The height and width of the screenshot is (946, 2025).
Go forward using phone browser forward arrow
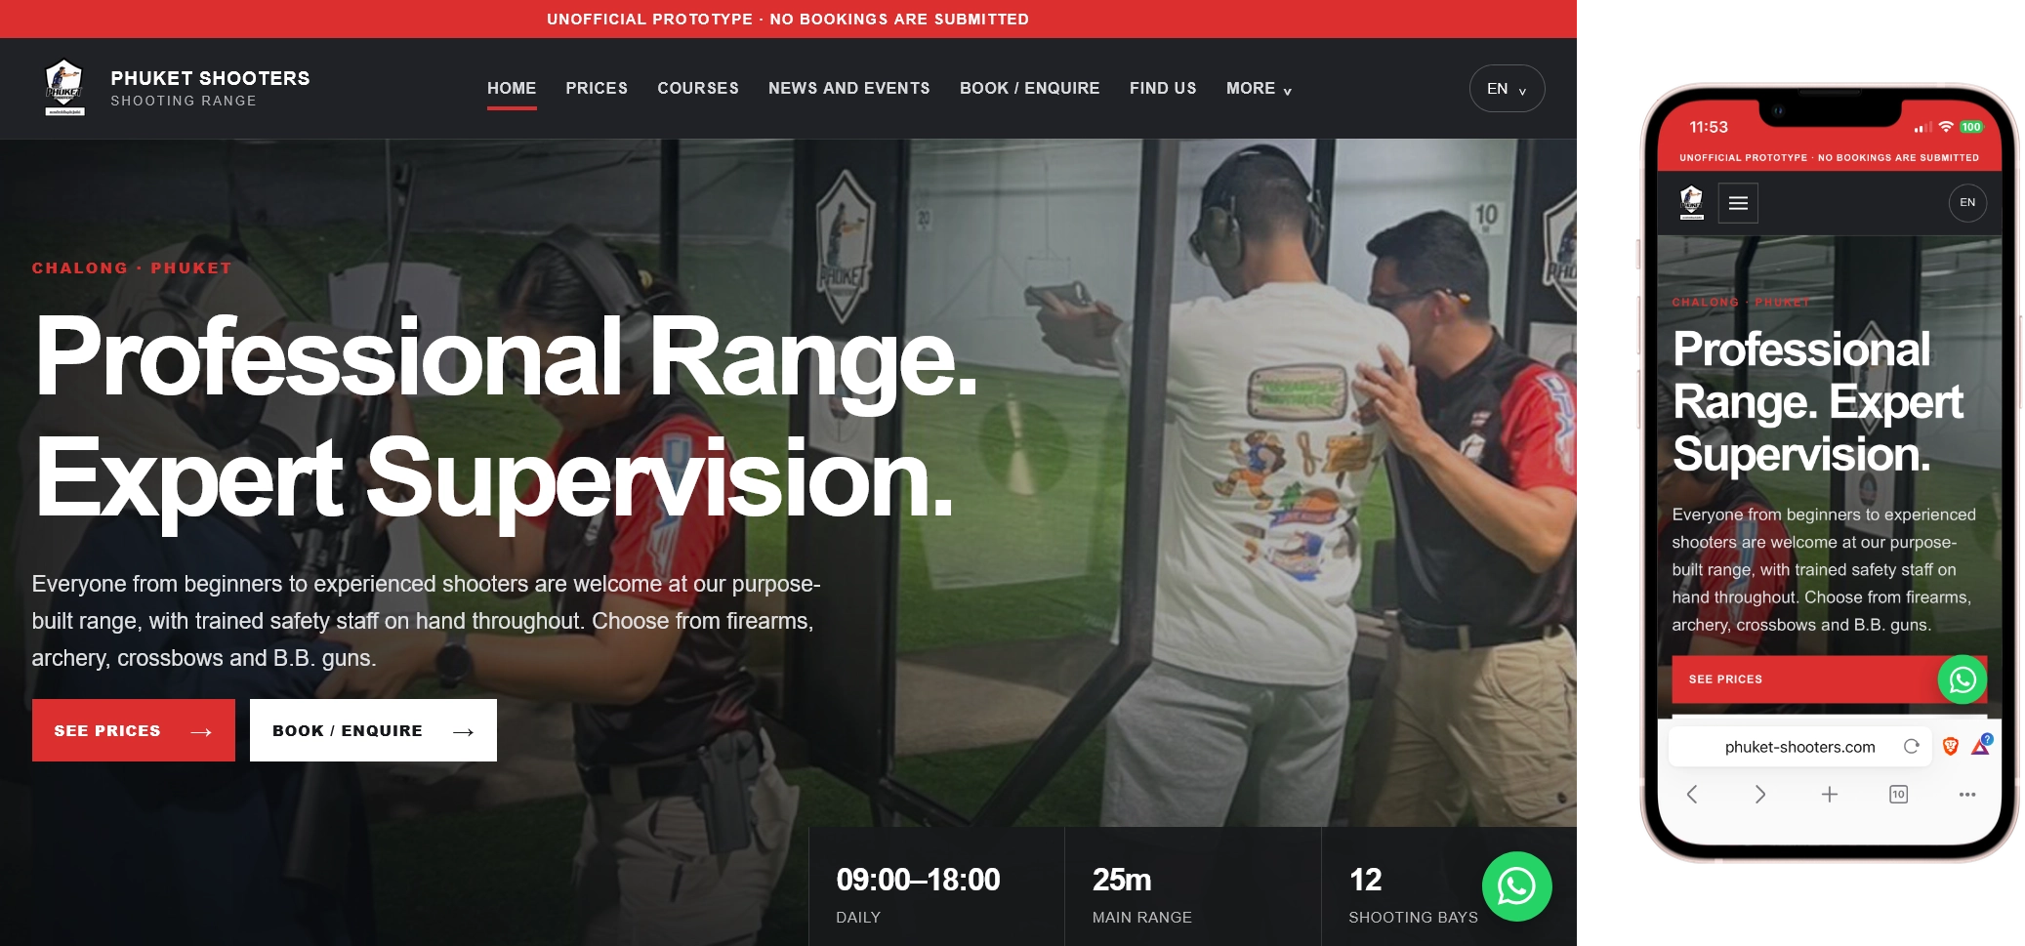click(x=1759, y=795)
